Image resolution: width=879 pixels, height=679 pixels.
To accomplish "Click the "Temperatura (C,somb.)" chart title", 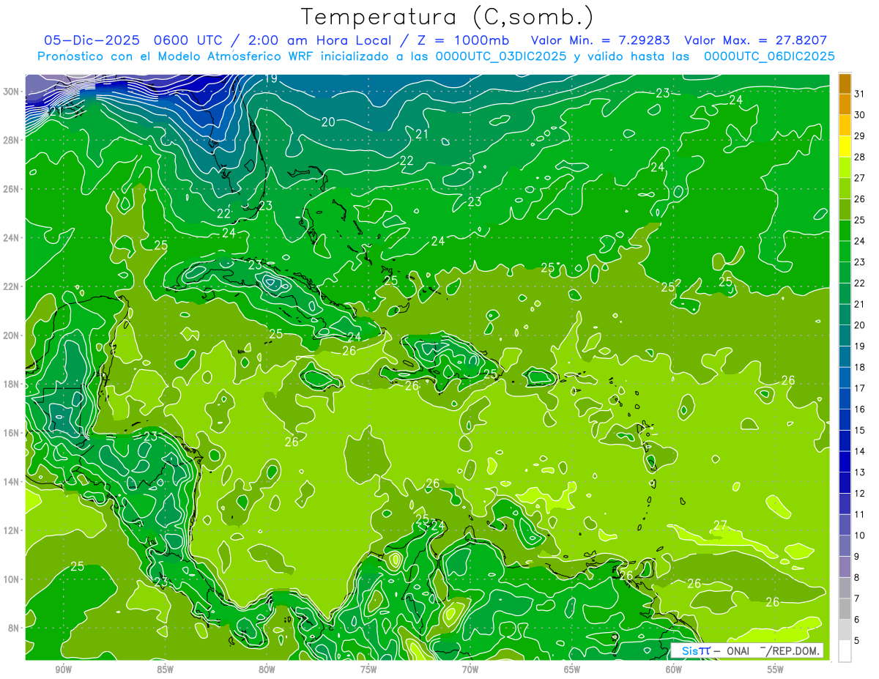I will click(x=448, y=17).
